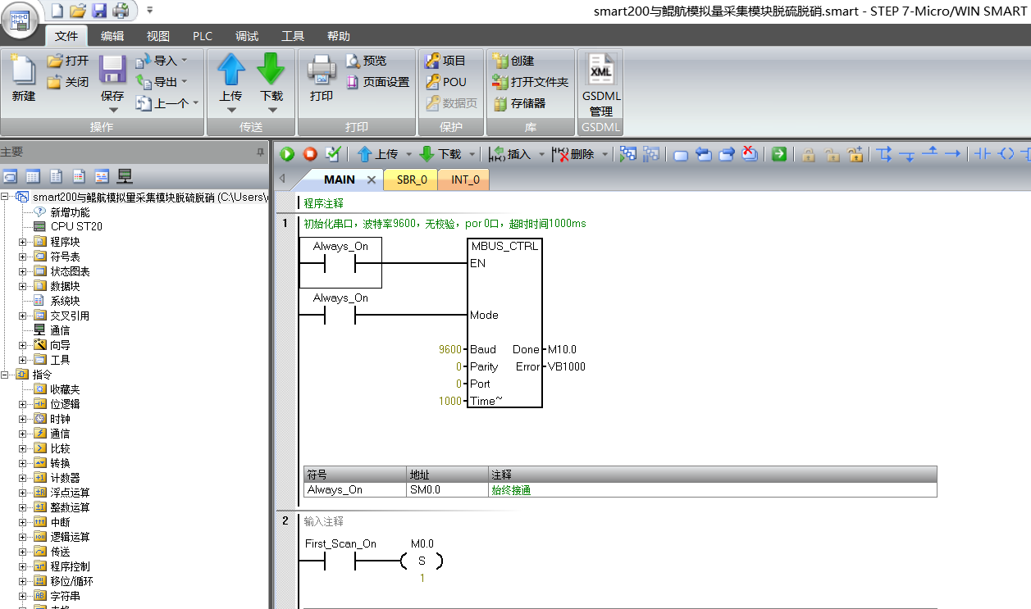Click the 打开 open button in ribbon
Viewport: 1031px width, 609px height.
(x=68, y=61)
